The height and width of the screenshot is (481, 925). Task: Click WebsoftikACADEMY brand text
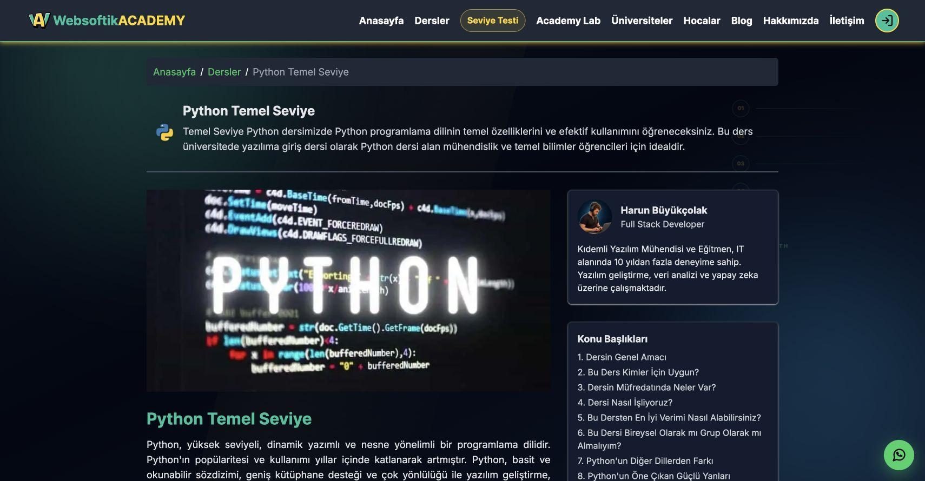[x=119, y=21]
